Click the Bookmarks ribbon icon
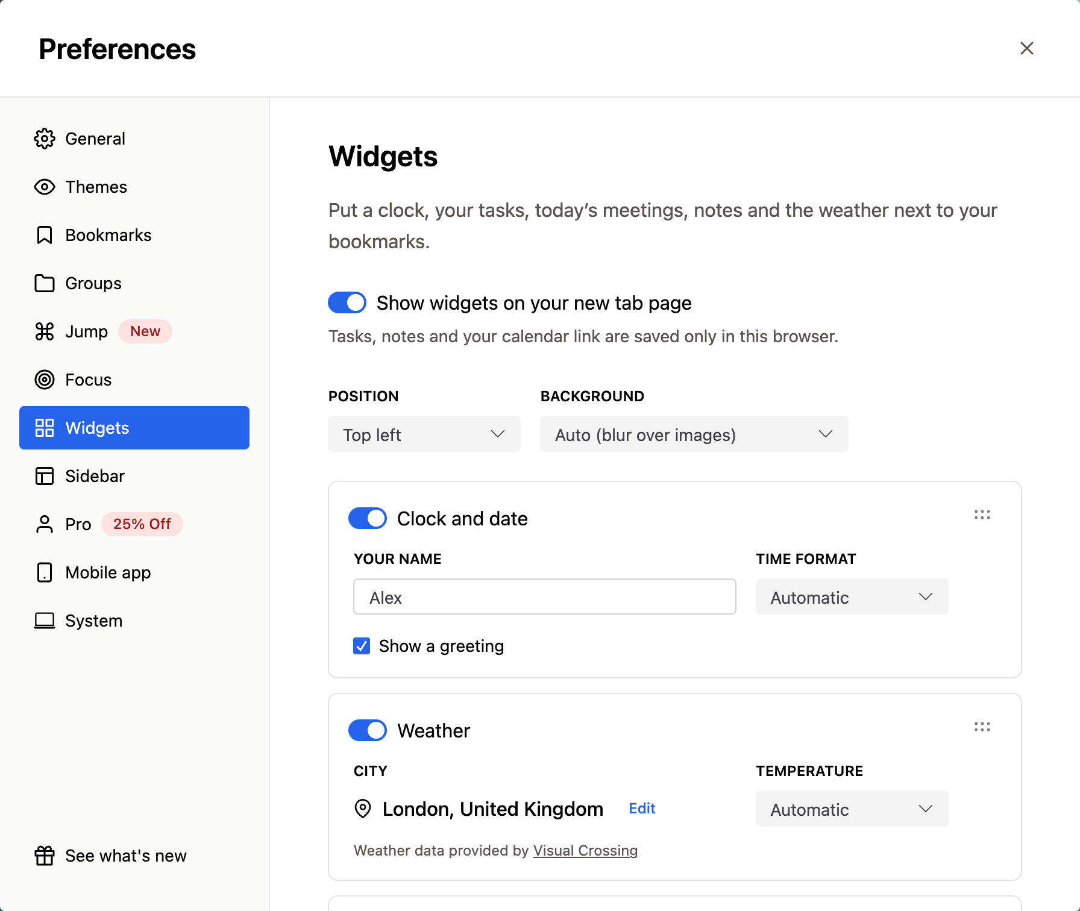Image resolution: width=1080 pixels, height=911 pixels. [x=45, y=235]
